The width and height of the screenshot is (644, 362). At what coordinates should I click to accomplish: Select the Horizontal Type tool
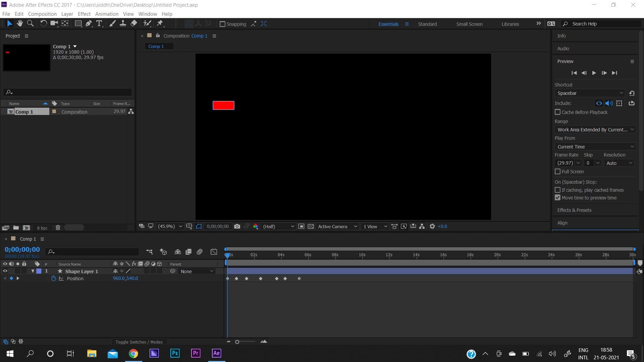[99, 23]
